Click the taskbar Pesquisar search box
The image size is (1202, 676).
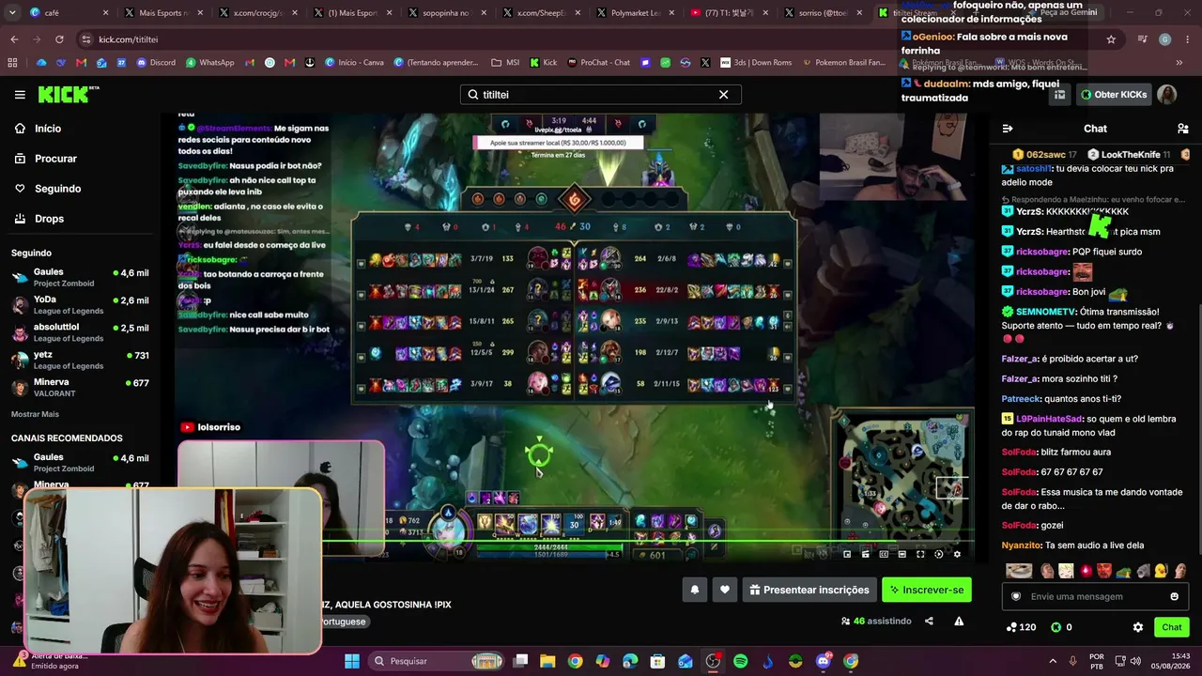437,661
